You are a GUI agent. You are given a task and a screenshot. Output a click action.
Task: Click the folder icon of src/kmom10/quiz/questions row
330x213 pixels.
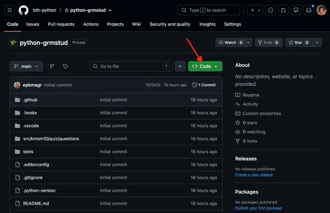click(17, 139)
